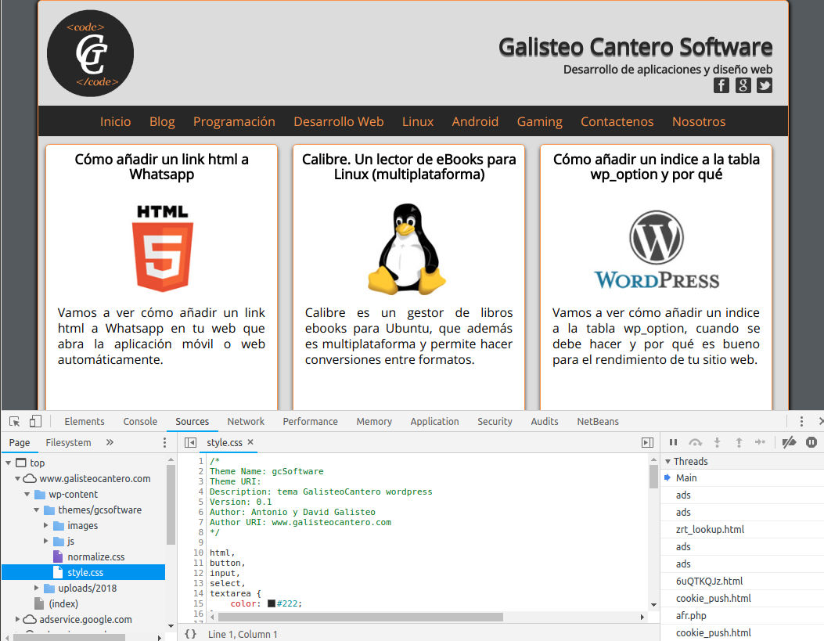Image resolution: width=824 pixels, height=641 pixels.
Task: Click the step over function icon
Action: [x=695, y=442]
